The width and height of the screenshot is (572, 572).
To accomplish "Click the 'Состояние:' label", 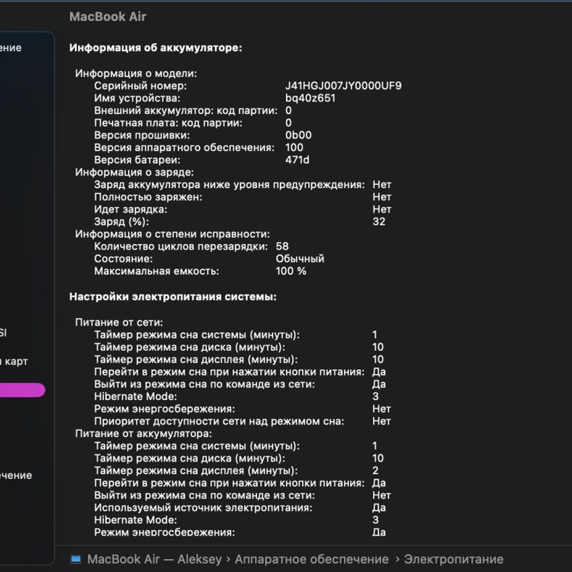I will tap(123, 259).
